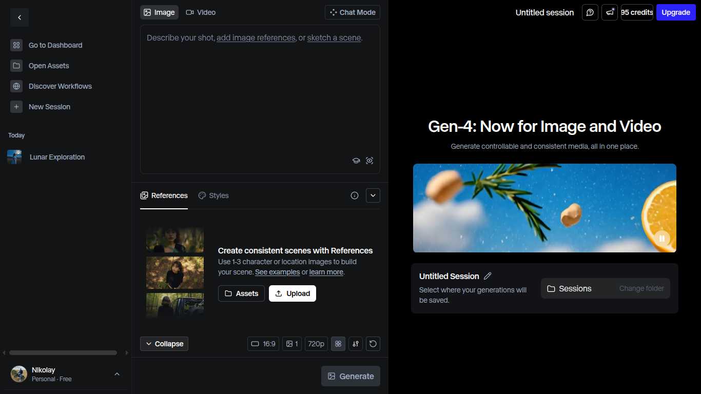Image resolution: width=701 pixels, height=394 pixels.
Task: Open the Lunar Exploration session
Action: pos(57,157)
